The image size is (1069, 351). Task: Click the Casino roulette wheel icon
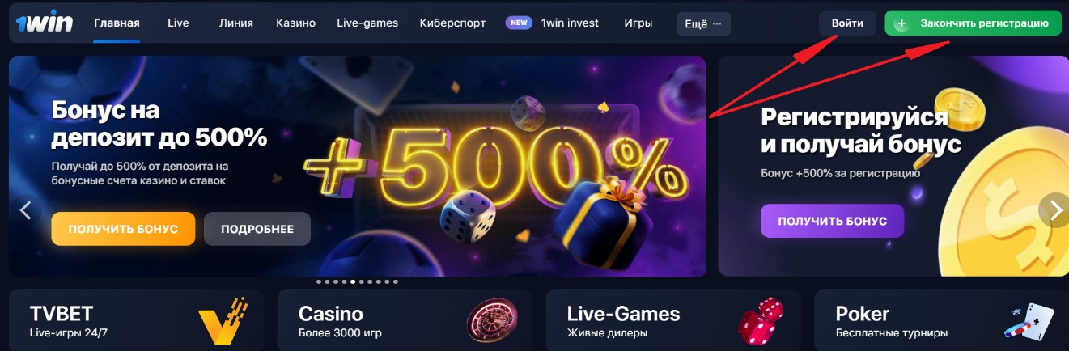pos(492,322)
